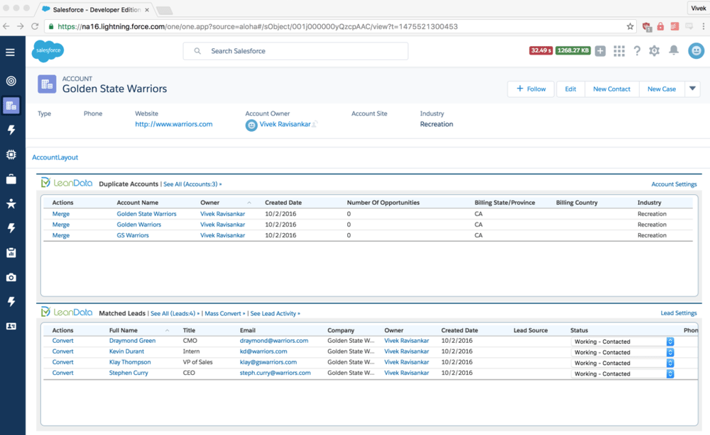Screen dimensions: 710x435
Task: Click See All (Accounts:3) link
Action: (x=192, y=184)
